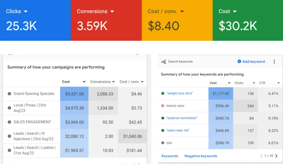Switch to Negative keywords tab
This screenshot has width=283, height=164.
coord(201,156)
